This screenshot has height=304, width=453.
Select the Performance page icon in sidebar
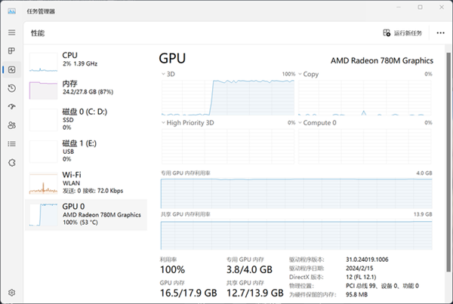tap(11, 70)
